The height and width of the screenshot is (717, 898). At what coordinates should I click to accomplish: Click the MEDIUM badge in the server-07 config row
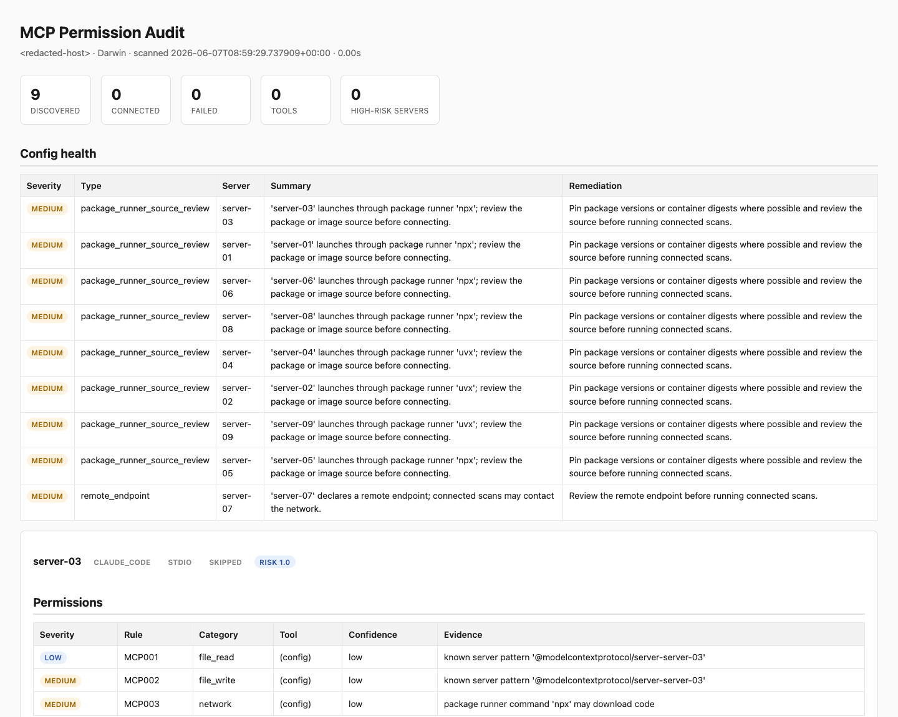coord(47,496)
